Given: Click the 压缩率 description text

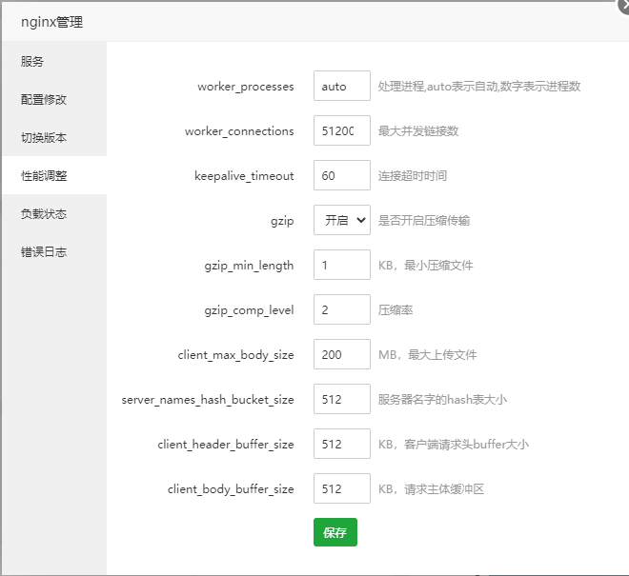Looking at the screenshot, I should point(396,309).
